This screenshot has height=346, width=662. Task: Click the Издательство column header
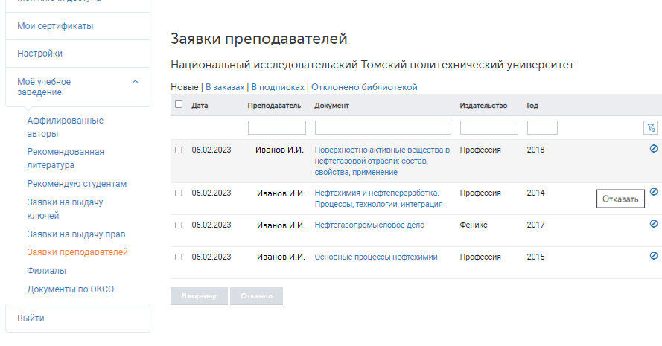pyautogui.click(x=483, y=106)
